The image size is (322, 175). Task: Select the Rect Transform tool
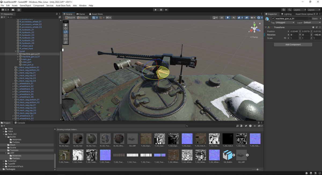pyautogui.click(x=65, y=39)
